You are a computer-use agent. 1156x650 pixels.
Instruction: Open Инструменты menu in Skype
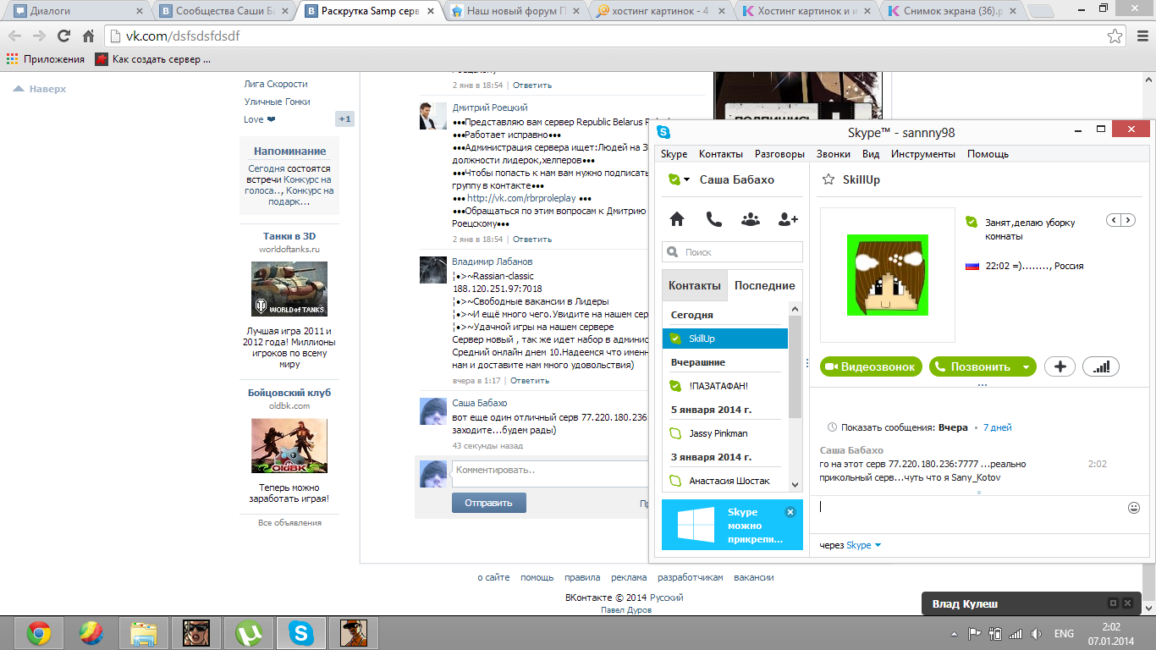coord(923,154)
